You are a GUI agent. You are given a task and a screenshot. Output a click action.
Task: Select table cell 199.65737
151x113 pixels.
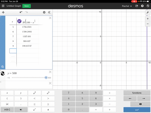27,46
